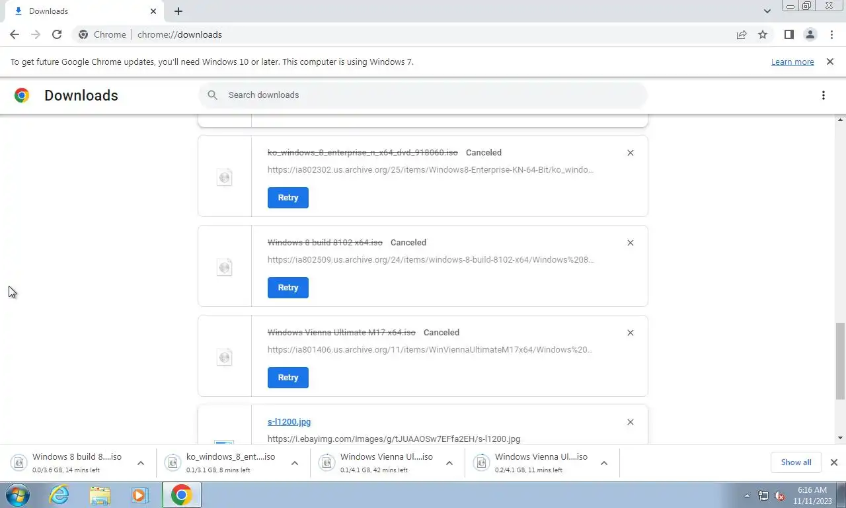Click the network tray icon
The height and width of the screenshot is (508, 846).
[763, 495]
